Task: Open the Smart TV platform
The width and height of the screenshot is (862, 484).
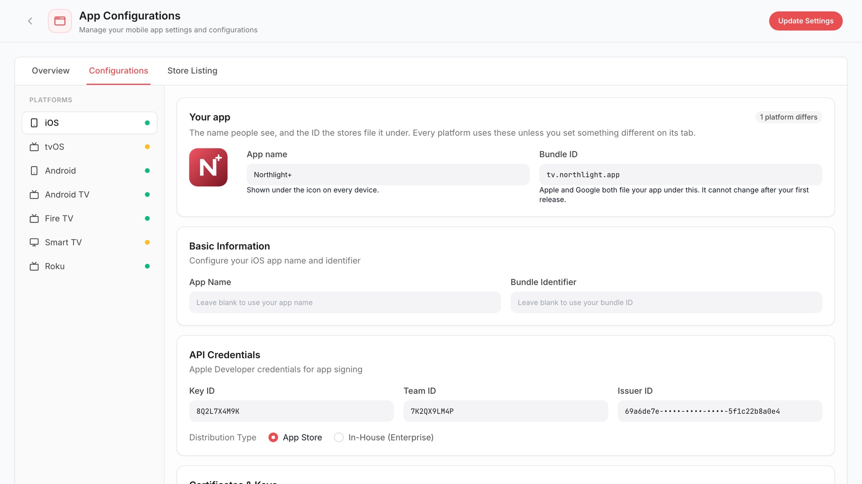Action: click(x=89, y=242)
